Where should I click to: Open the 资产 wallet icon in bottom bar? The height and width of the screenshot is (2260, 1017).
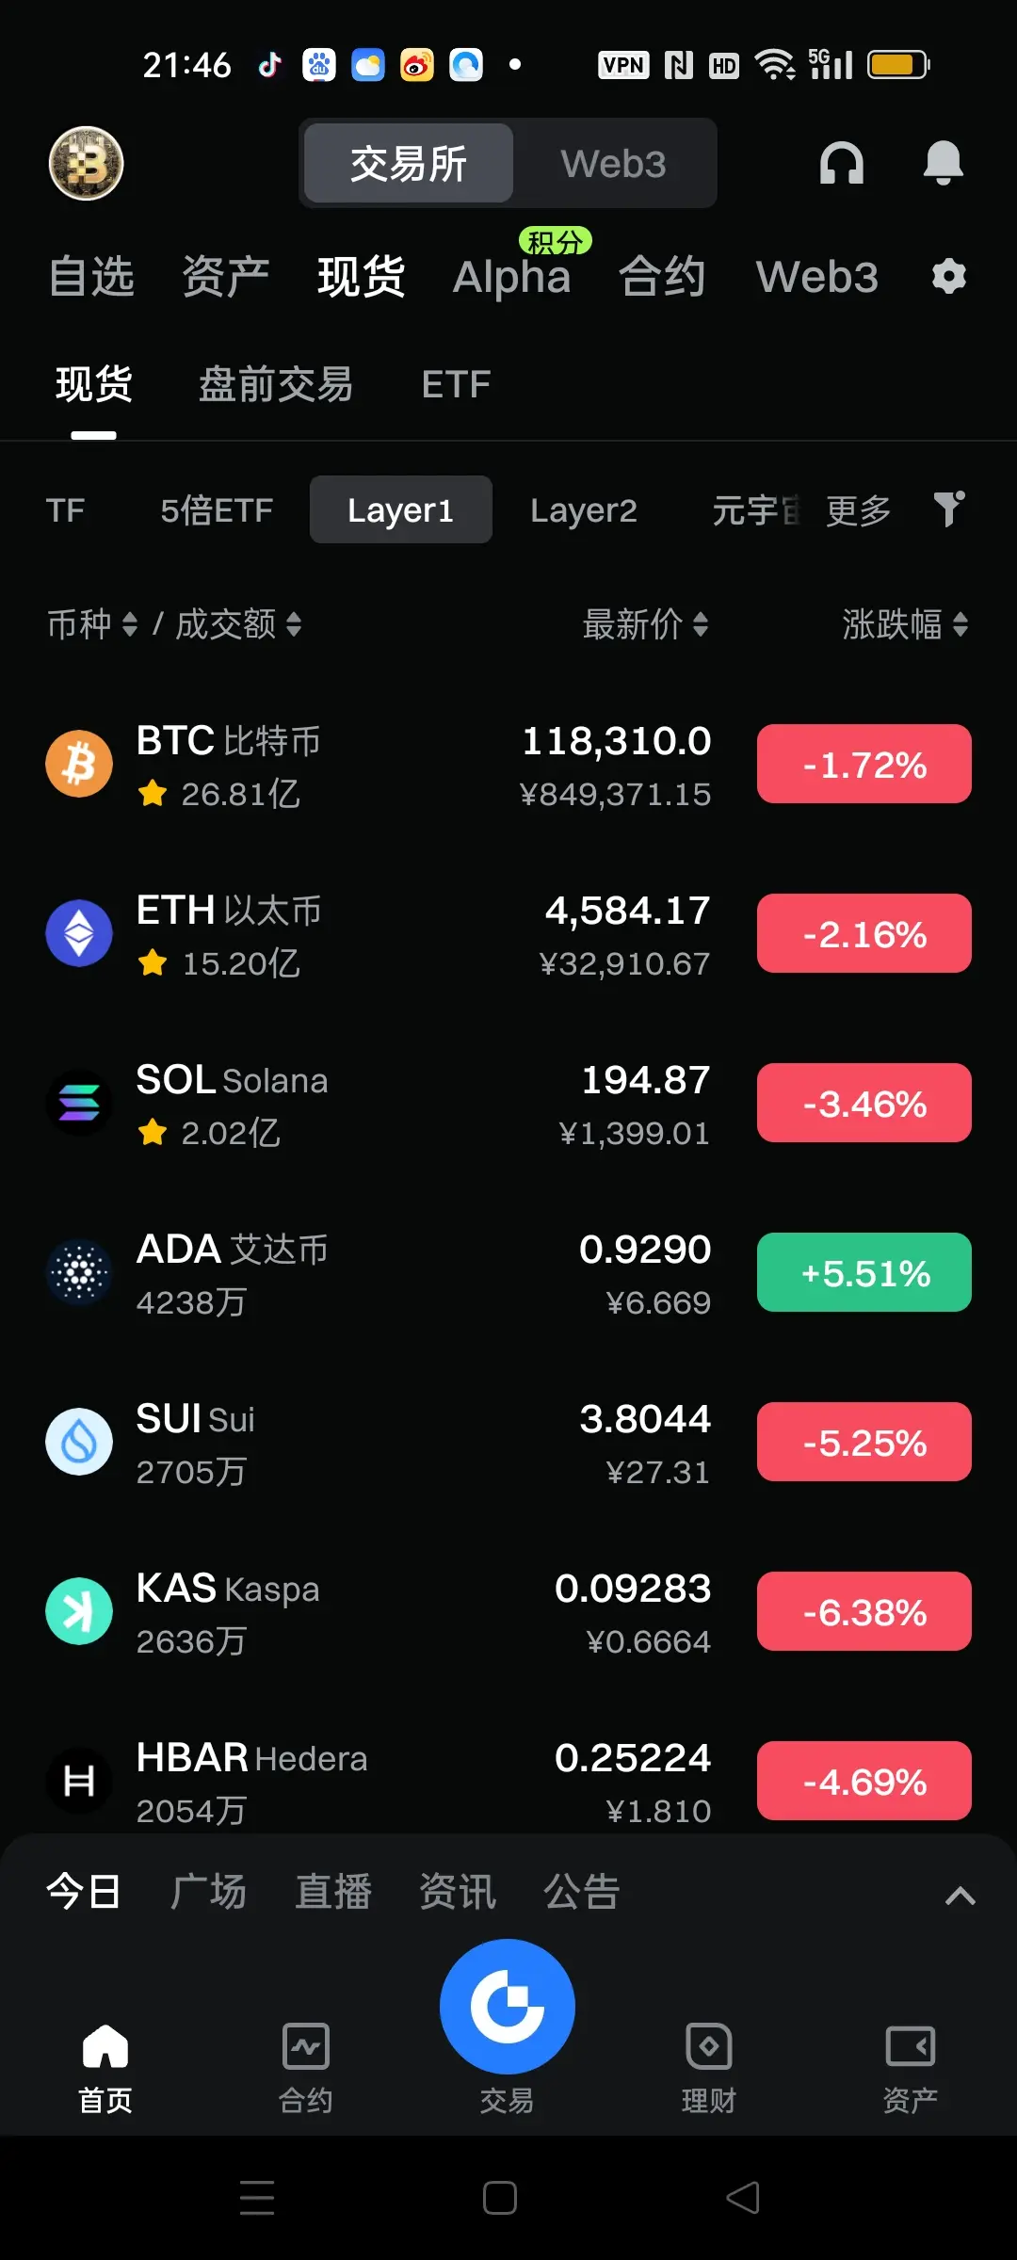[x=910, y=2045]
